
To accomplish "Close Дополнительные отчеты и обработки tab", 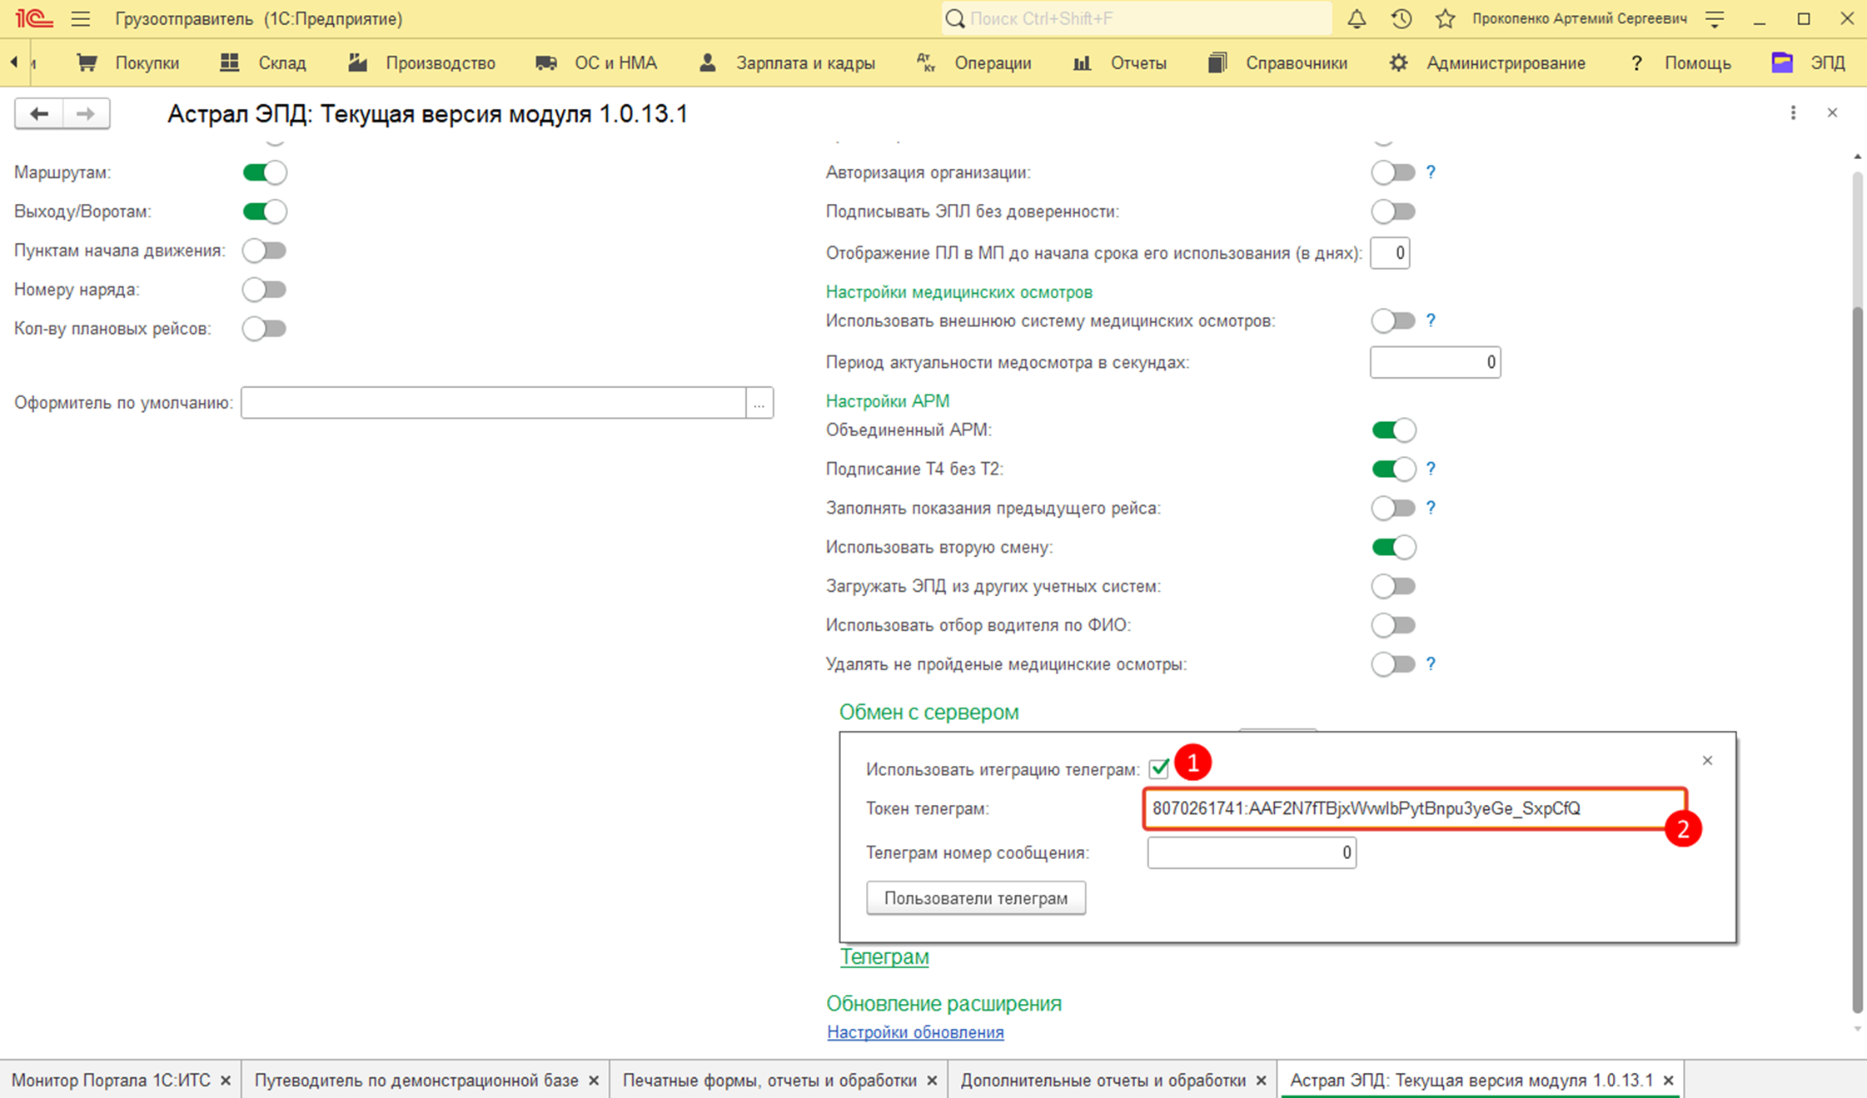I will [x=1262, y=1081].
